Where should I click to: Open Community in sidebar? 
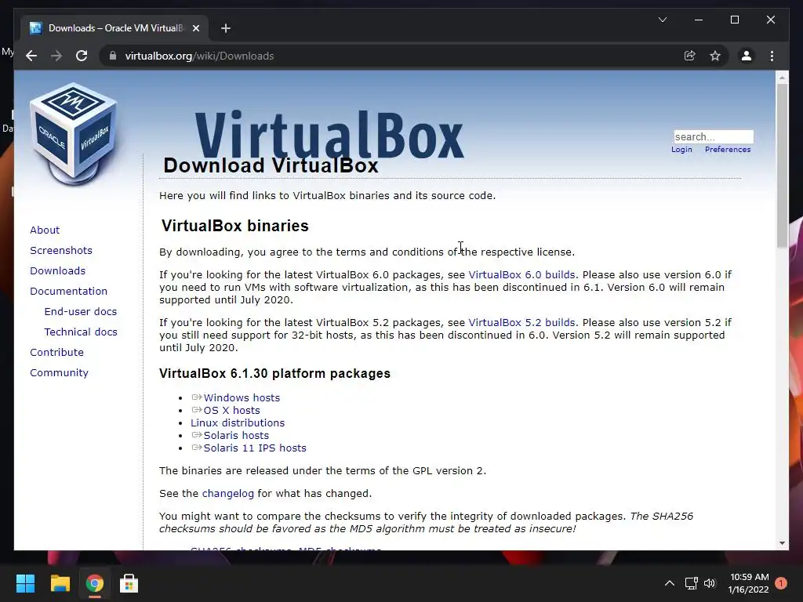pos(59,373)
